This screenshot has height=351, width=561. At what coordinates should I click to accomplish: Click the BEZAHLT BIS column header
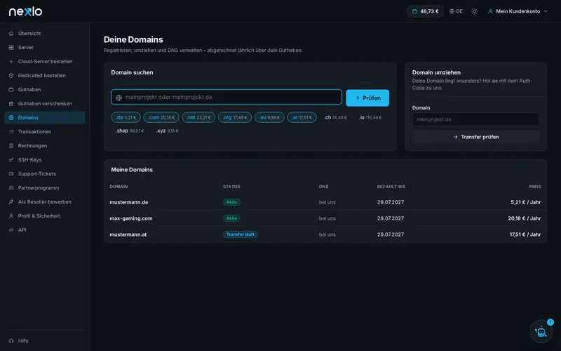(x=391, y=187)
